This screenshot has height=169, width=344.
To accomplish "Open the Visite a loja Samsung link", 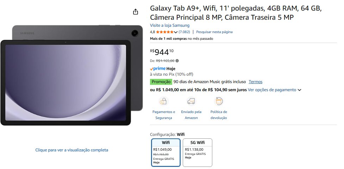I will [170, 25].
